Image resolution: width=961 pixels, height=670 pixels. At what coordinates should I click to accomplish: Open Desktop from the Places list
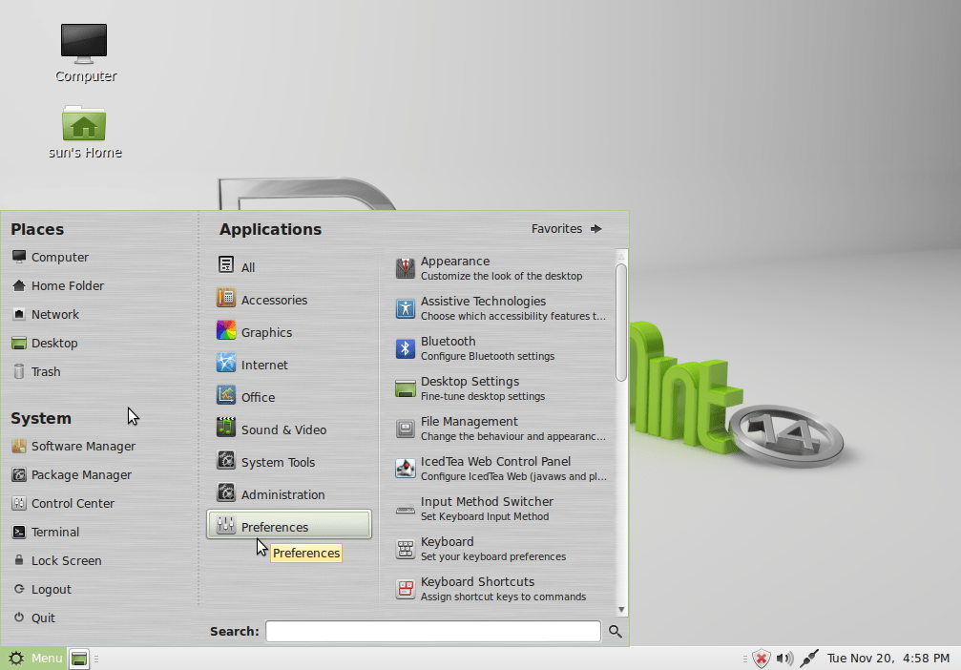click(x=45, y=344)
